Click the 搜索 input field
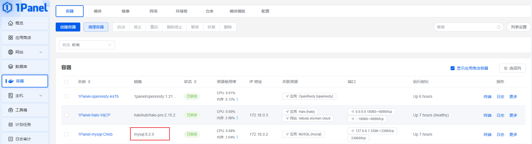 pos(464,27)
